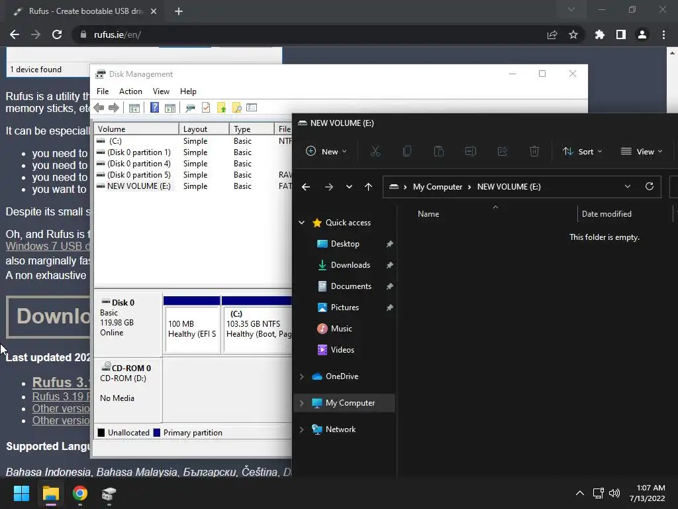Screen dimensions: 678x509
Task: Open a new Chrome tab
Action: [x=179, y=11]
